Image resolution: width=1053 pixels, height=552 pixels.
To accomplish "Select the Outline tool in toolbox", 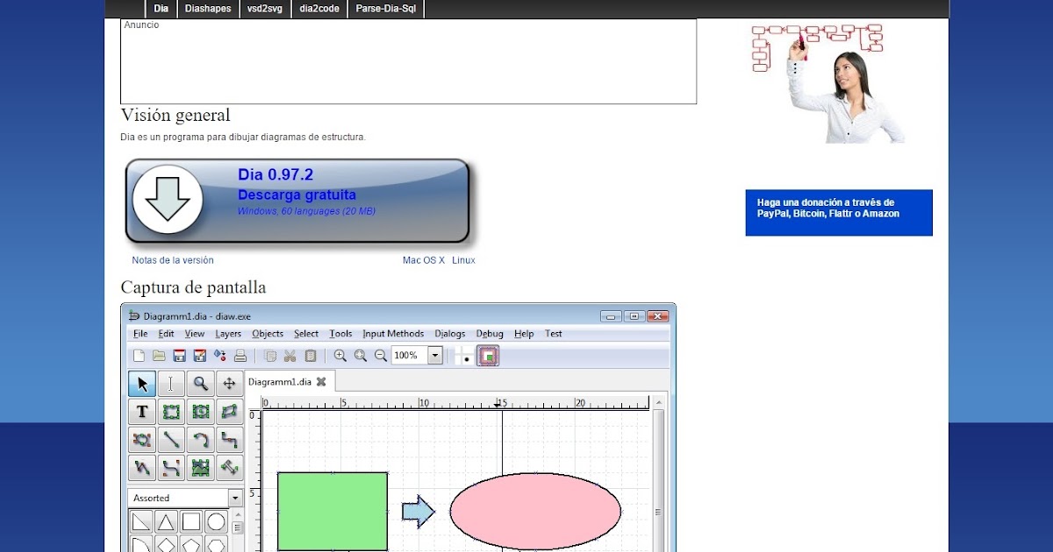I will tap(230, 468).
